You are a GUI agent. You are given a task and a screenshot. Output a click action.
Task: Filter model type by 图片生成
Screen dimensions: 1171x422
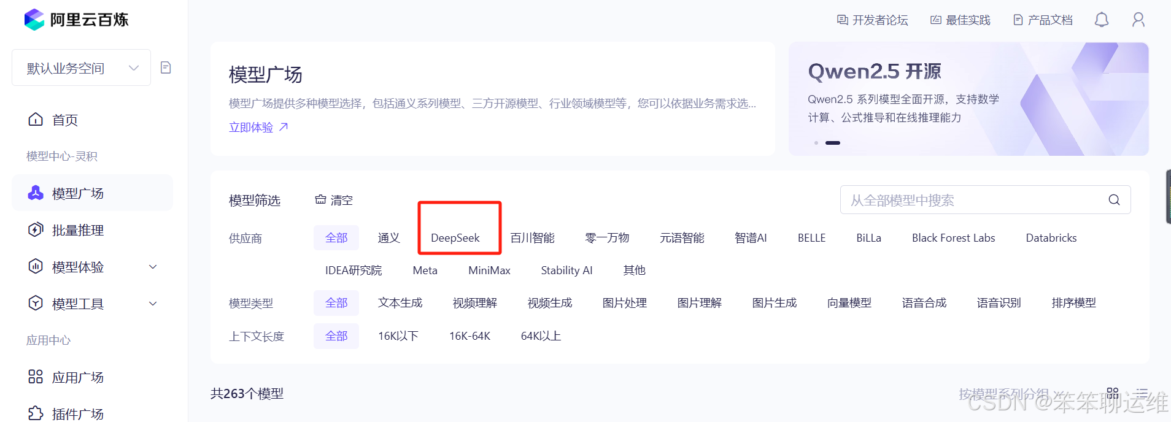[x=775, y=303]
